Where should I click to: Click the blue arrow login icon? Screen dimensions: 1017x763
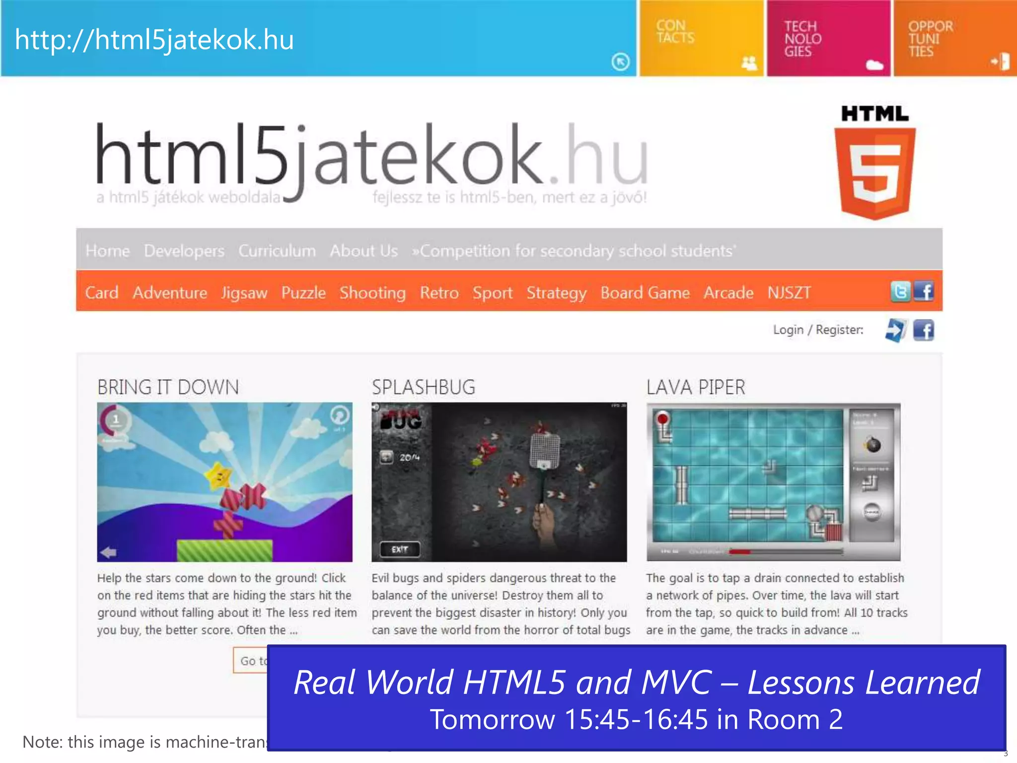pyautogui.click(x=896, y=330)
